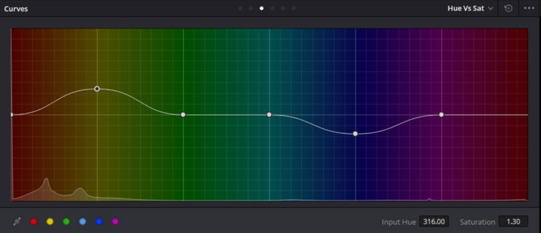
Task: Select the green hue curve control point
Action: (183, 114)
